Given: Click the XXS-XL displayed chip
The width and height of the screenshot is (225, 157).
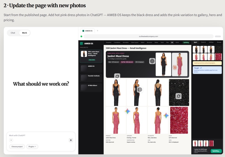Looking at the screenshot, I should [x=140, y=62].
